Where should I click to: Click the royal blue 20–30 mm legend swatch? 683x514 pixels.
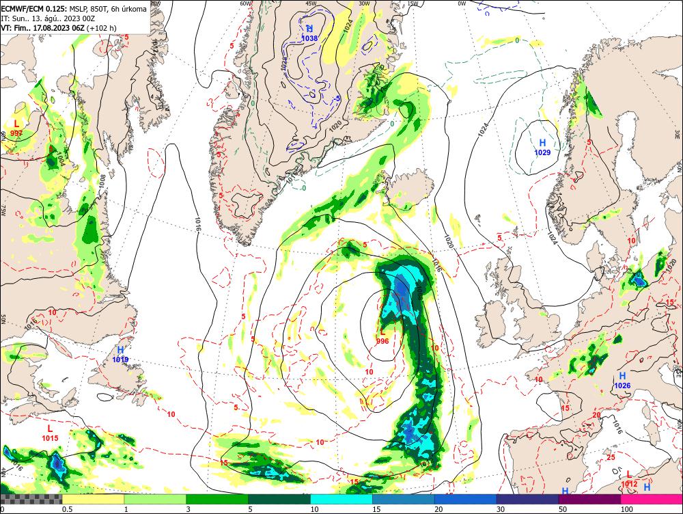pos(466,499)
